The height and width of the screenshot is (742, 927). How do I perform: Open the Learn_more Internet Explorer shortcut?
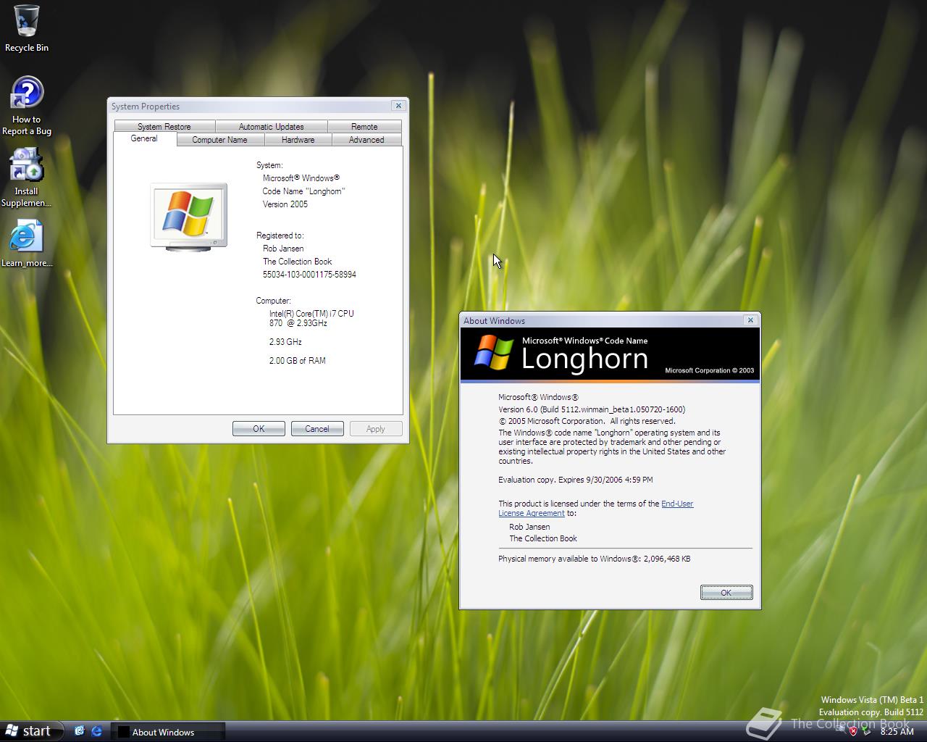pyautogui.click(x=27, y=243)
